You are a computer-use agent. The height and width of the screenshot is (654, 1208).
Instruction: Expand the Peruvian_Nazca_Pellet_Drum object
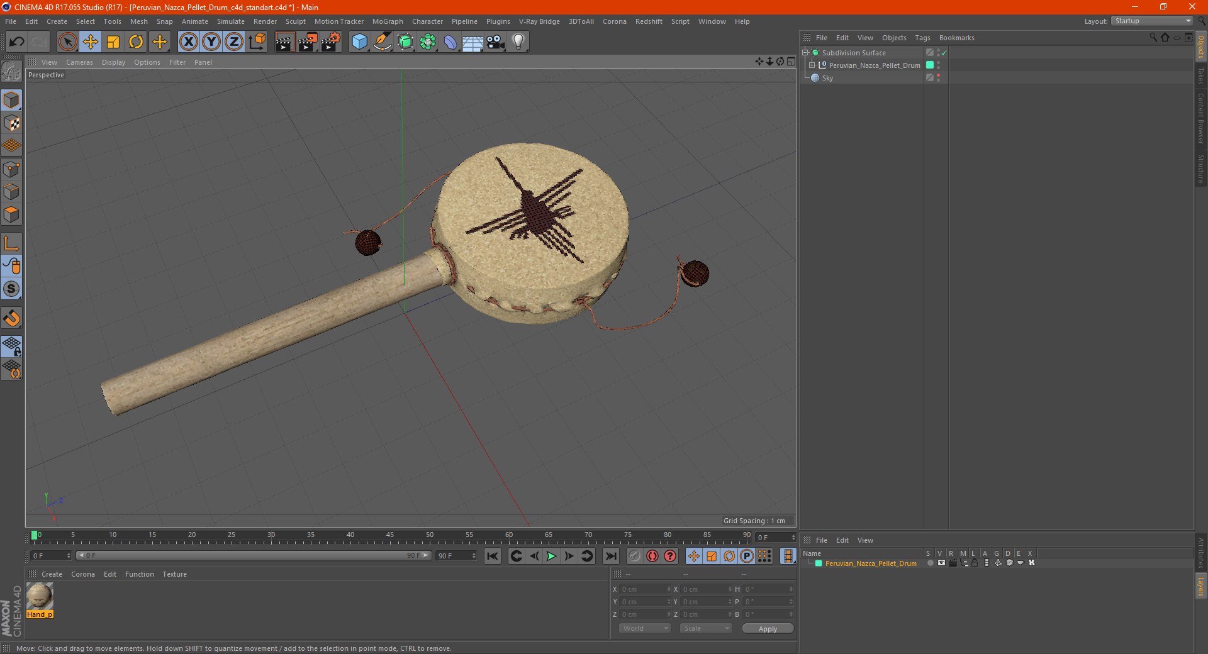[812, 65]
